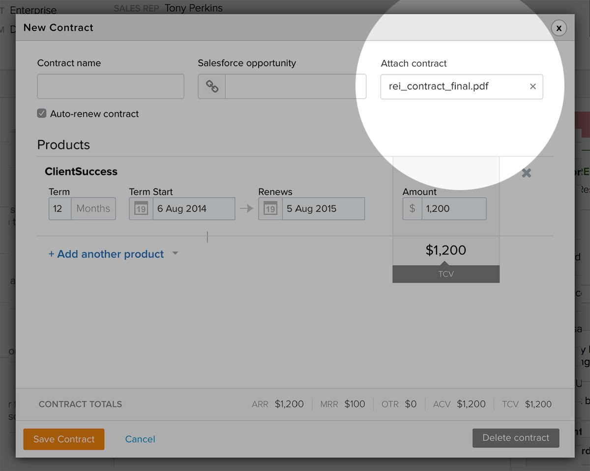Toggle Auto-renew contract checkbox

tap(42, 113)
